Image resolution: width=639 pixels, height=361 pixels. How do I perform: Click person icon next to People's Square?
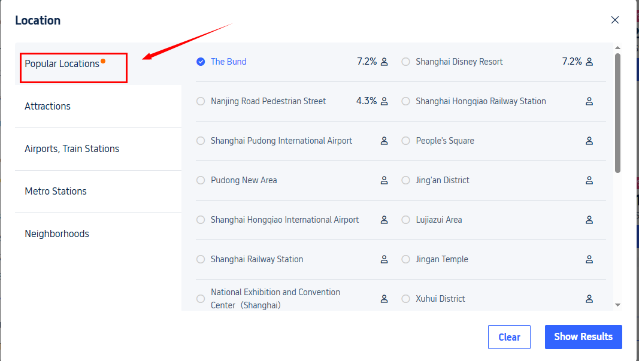[589, 141]
